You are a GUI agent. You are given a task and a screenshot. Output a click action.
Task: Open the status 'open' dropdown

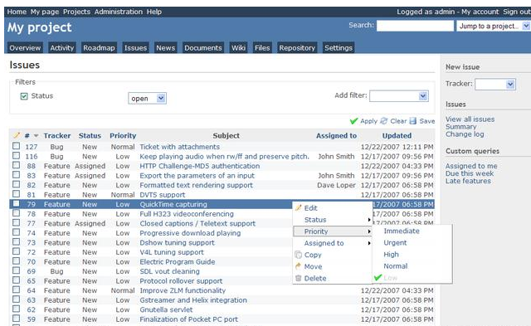pyautogui.click(x=147, y=98)
